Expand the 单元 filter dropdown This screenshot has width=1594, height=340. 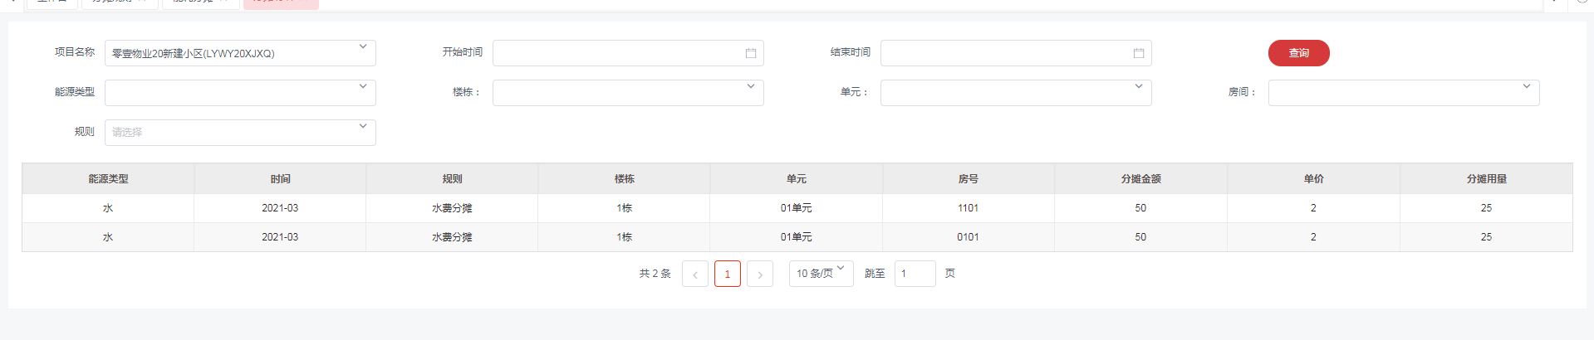tap(1016, 93)
